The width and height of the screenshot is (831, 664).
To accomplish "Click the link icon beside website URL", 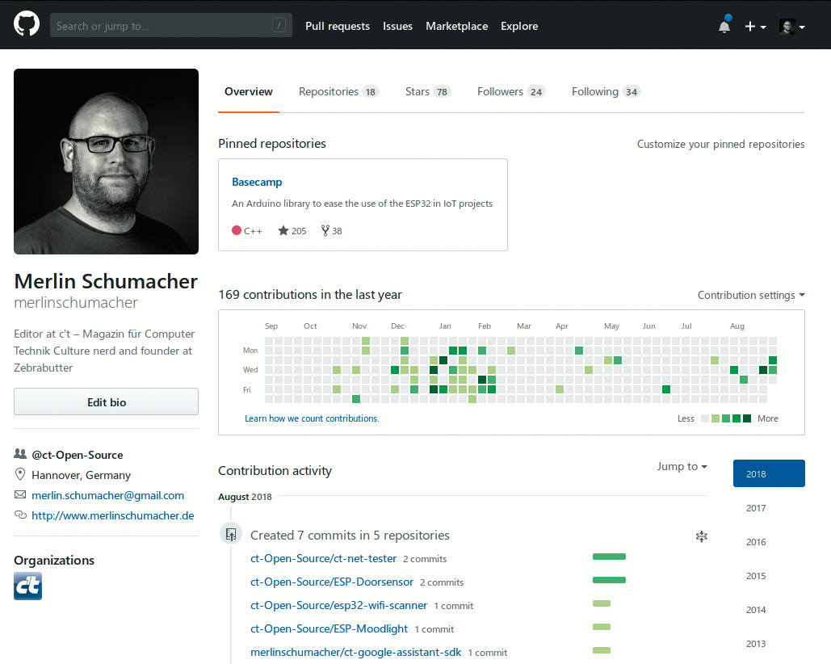I will click(20, 515).
